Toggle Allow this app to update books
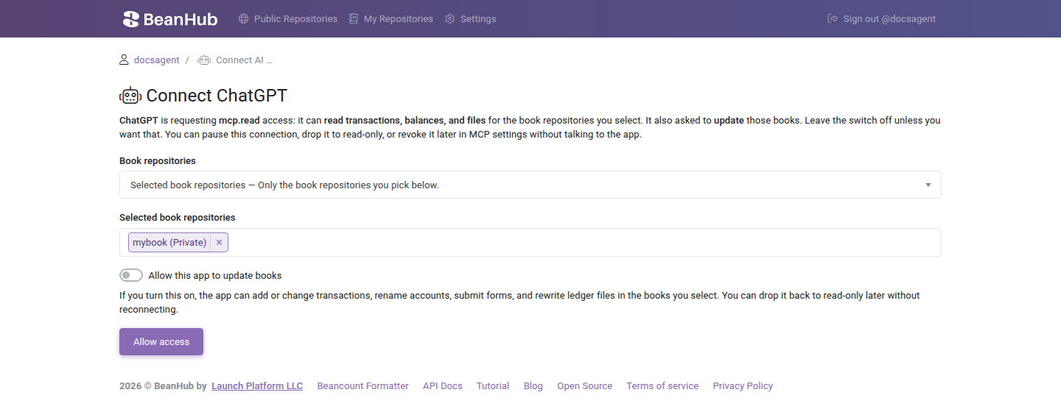Viewport: 1061px width, 409px height. (131, 275)
